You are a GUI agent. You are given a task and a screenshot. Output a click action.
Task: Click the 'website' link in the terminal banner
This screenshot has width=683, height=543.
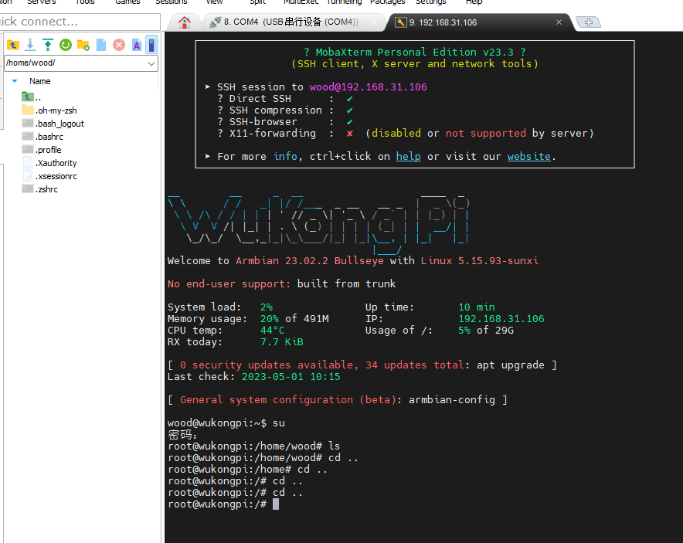[x=528, y=156]
